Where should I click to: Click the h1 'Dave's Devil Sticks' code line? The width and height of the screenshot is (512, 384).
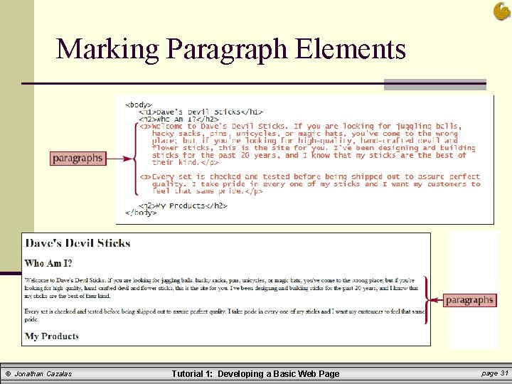201,112
